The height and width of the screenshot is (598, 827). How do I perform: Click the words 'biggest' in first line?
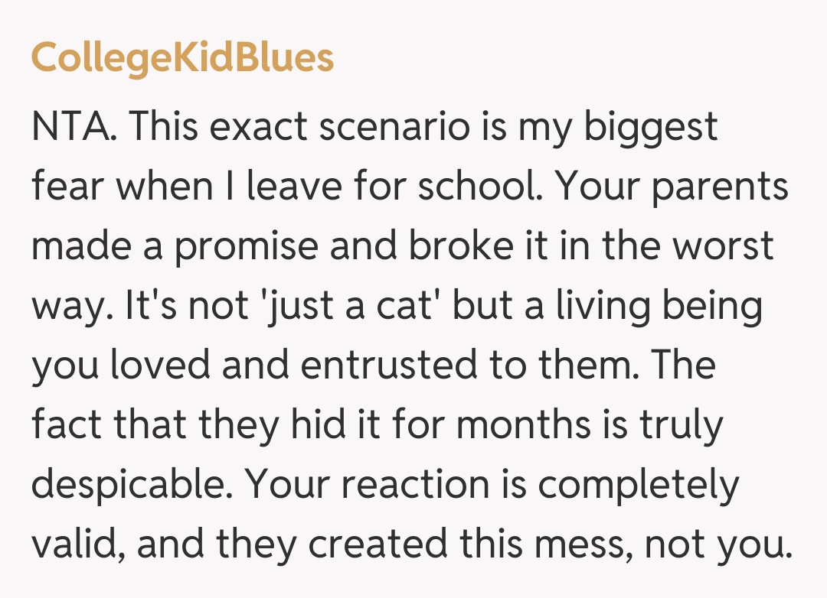[651, 127]
